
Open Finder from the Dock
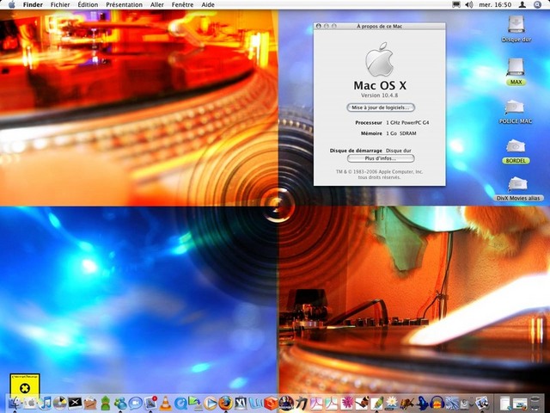point(15,403)
